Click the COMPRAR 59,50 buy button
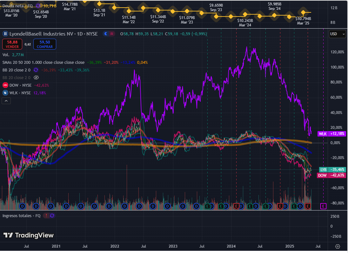The image size is (348, 253). click(44, 44)
